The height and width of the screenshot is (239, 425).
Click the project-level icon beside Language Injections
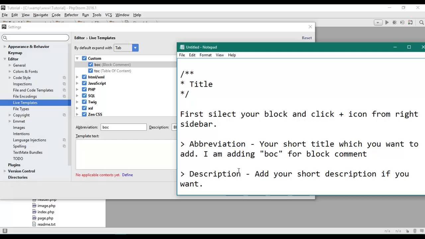click(x=64, y=140)
